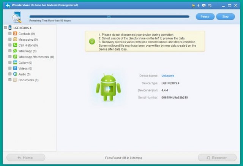This screenshot has height=166, width=243.
Task: Click the Recover button
Action: [x=217, y=158]
